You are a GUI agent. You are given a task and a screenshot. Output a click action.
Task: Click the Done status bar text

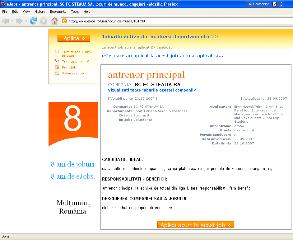point(5,236)
